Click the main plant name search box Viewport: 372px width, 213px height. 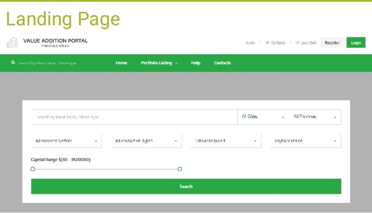pos(134,117)
